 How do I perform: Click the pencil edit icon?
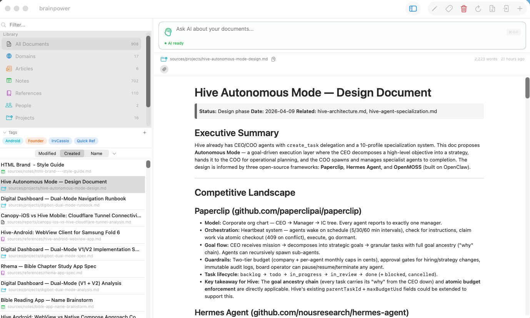click(435, 8)
